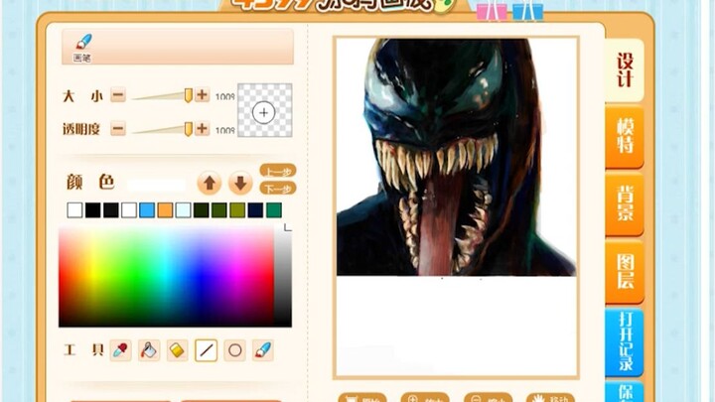Pick the teal green color swatch
Viewport: 715px width, 402px height.
(274, 210)
